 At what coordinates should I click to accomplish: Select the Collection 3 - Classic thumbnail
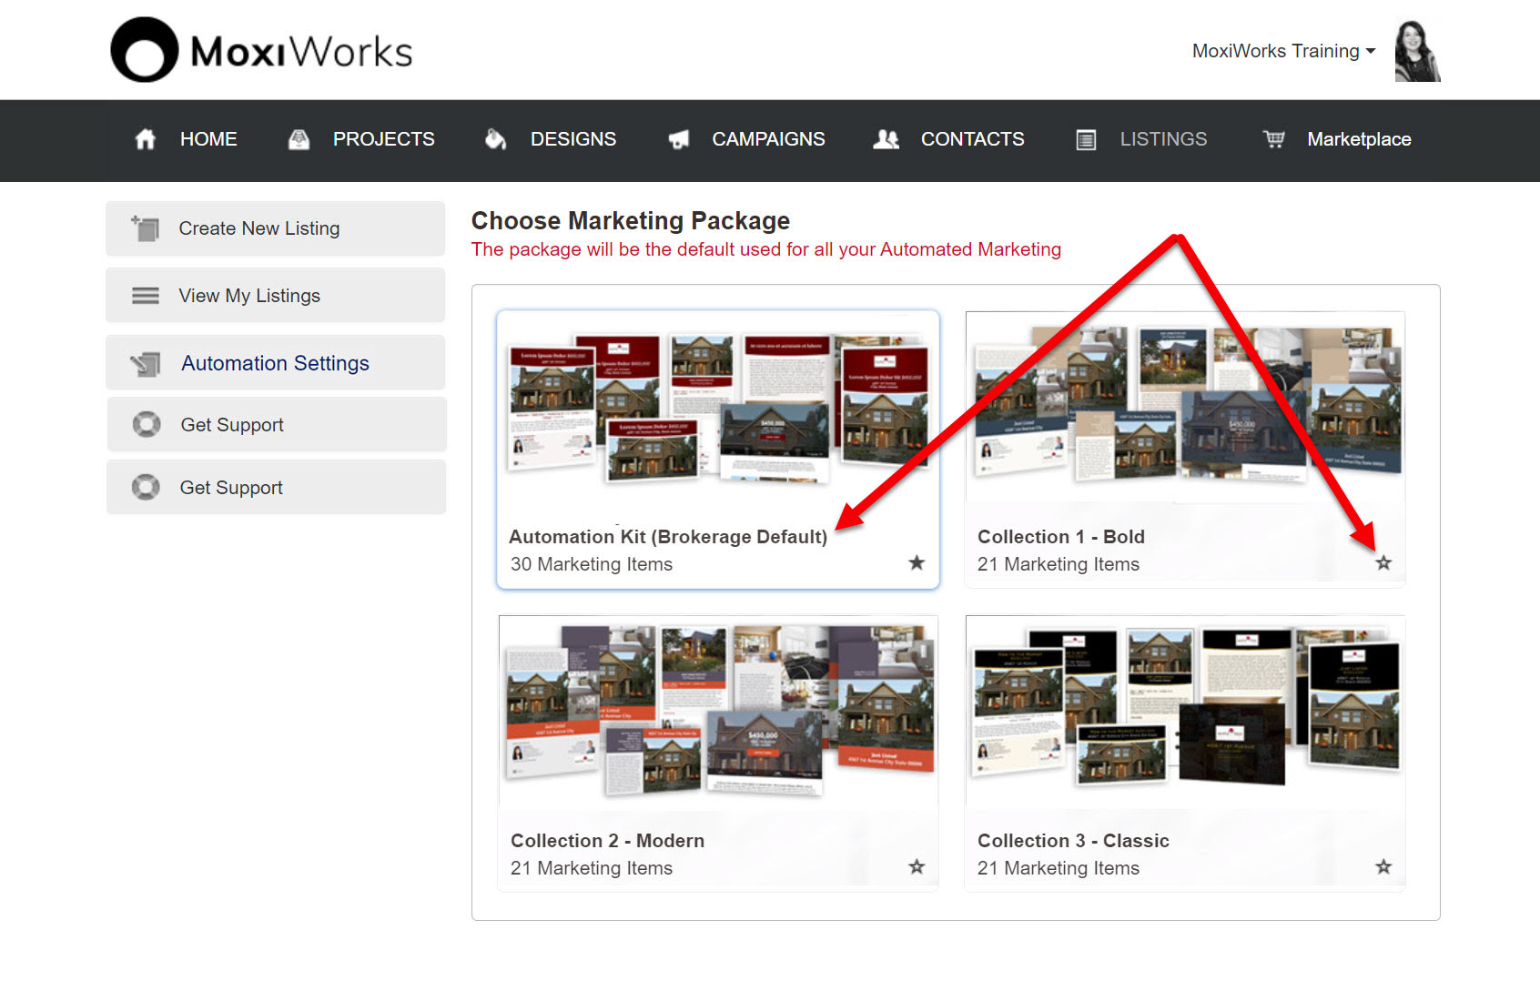coord(1184,710)
